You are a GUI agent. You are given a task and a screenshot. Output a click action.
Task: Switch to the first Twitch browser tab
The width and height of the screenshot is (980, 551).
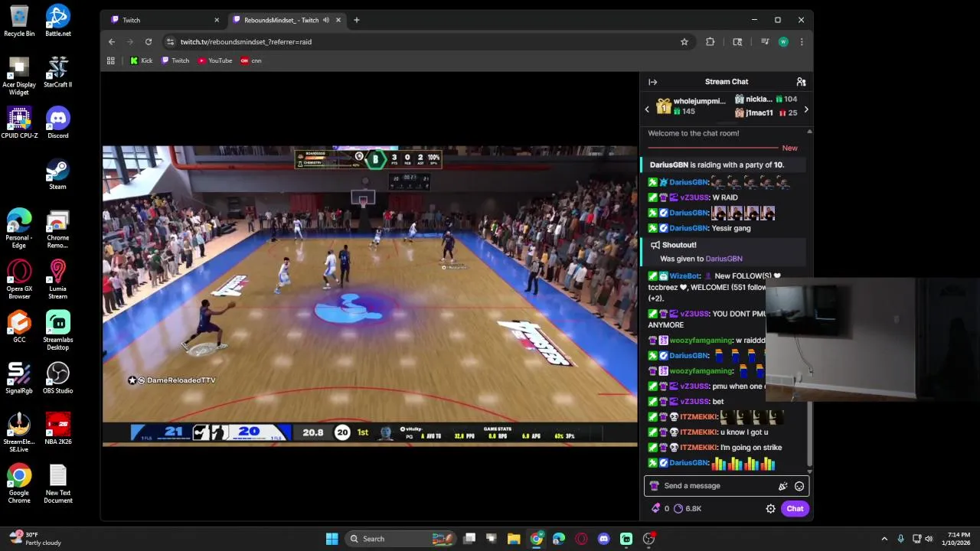[x=164, y=20]
